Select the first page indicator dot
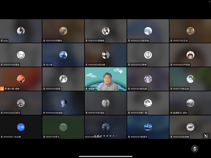Image resolution: width=211 pixels, height=158 pixels. point(95,136)
